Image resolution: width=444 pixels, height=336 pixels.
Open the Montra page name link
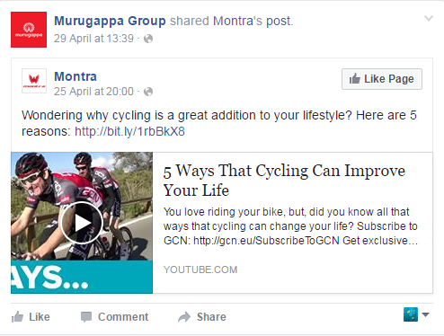tap(75, 76)
